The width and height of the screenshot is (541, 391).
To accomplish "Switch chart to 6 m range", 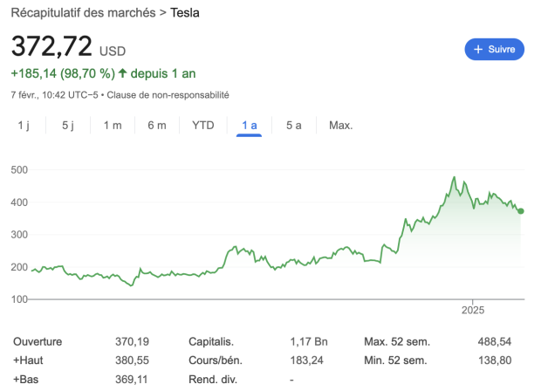I will click(157, 126).
